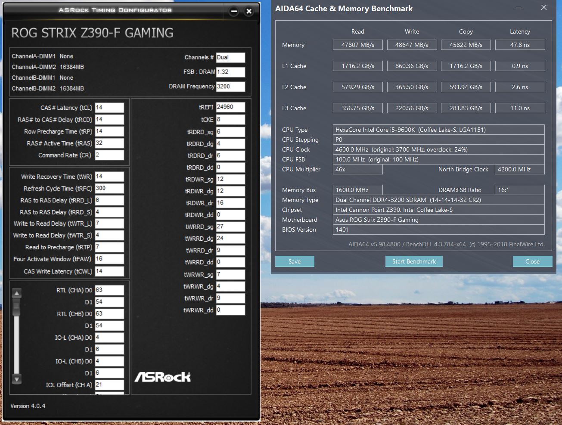Click the ChannelA-DIMM2 16384MB entry
Viewport: 562px width, 425px height.
48,67
